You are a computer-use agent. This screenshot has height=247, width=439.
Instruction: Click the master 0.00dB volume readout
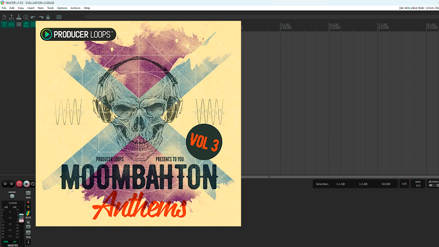click(x=12, y=203)
